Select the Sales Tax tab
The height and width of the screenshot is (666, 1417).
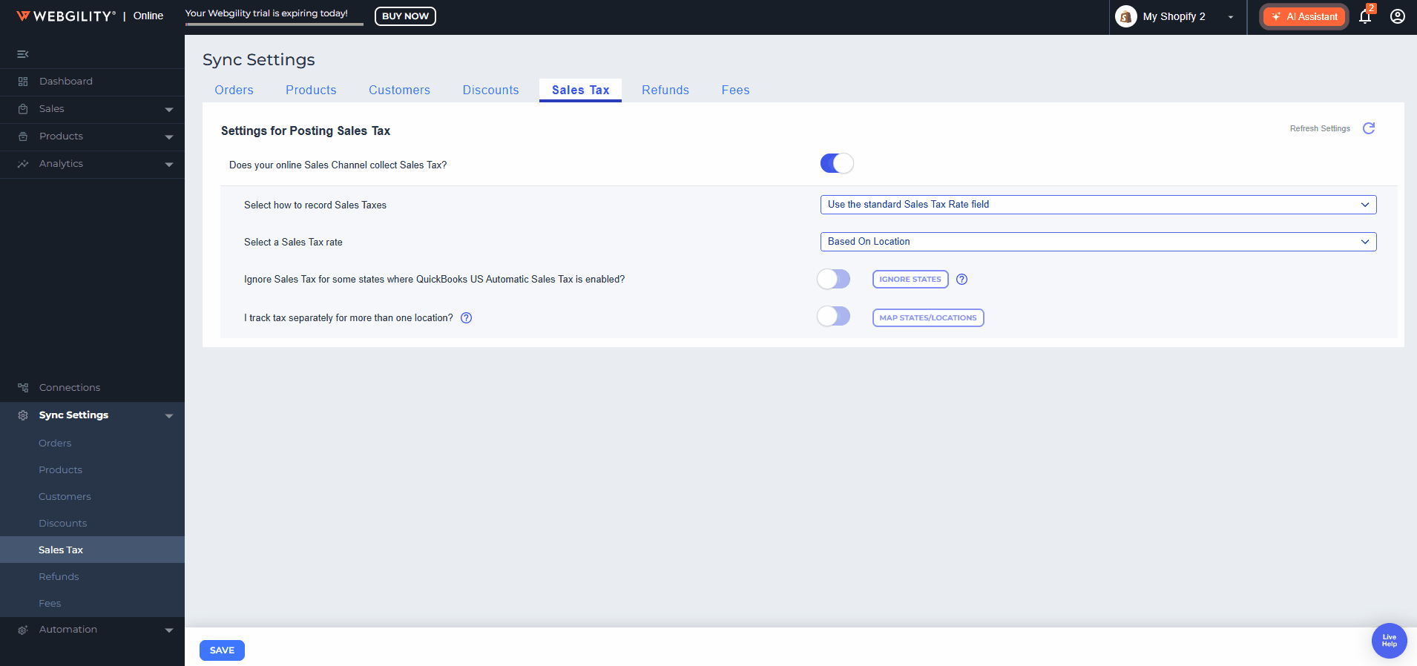580,90
